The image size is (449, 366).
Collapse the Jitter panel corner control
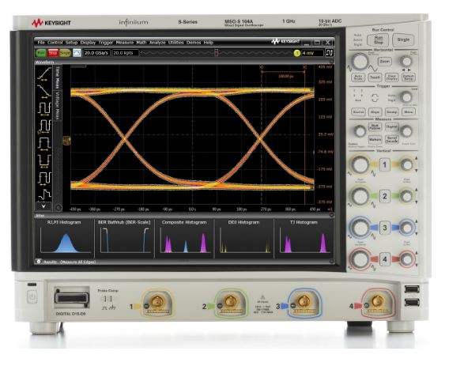[x=331, y=214]
